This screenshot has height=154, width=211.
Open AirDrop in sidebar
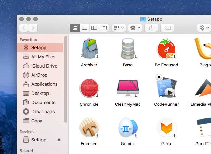point(40,75)
